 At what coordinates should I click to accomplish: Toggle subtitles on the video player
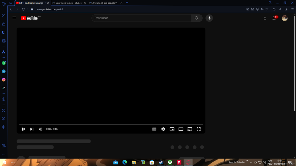[x=154, y=129]
